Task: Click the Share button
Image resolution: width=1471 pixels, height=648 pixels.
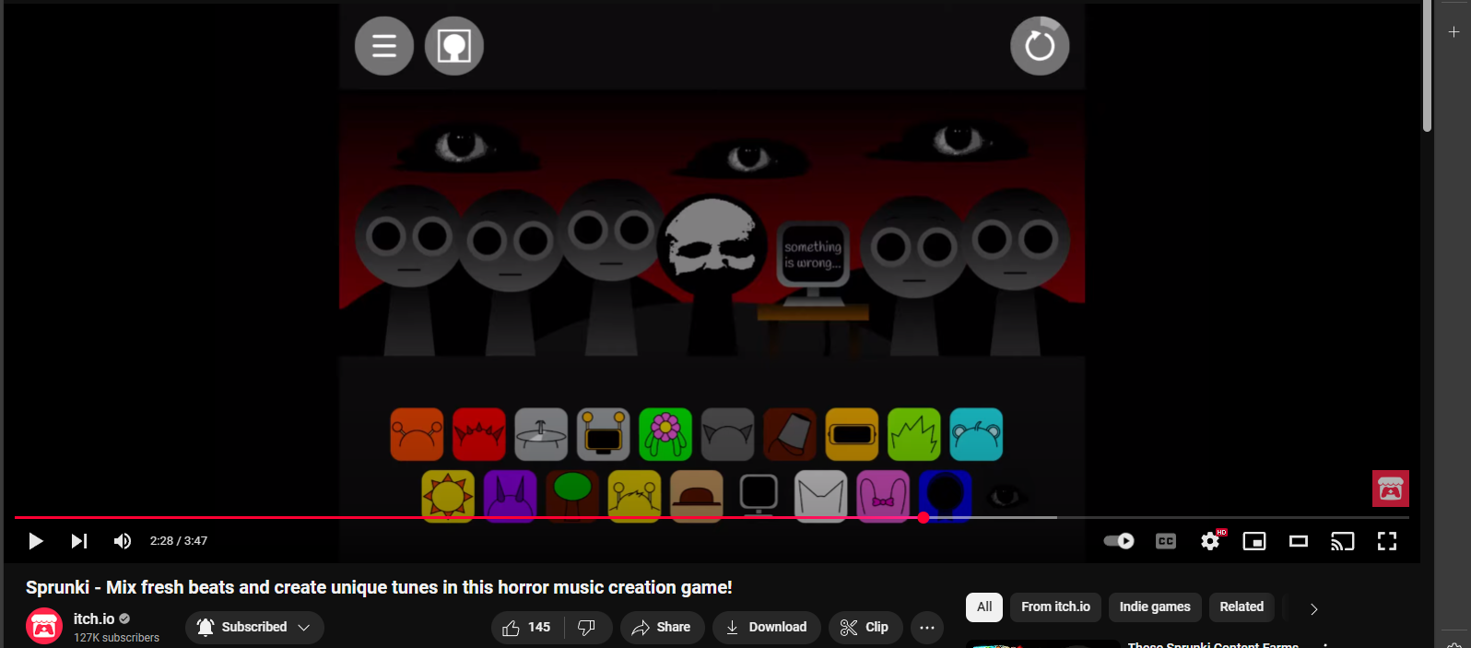Action: 662,627
